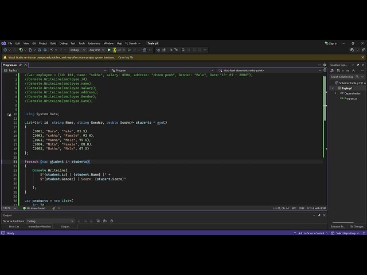Click the lightbulb quick action at line 10
The image size is (367, 275).
click(x=9, y=115)
